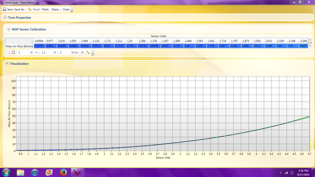Viewport: 315px width, 177px height.
Task: Select mass air flow cell 3.408
Action: (x=270, y=46)
